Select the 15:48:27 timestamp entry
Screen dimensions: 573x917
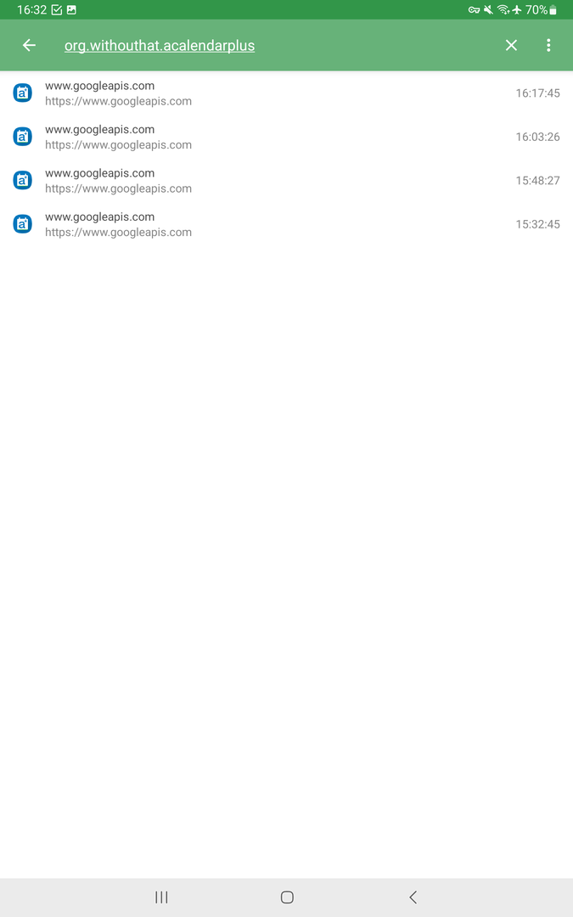coord(537,181)
